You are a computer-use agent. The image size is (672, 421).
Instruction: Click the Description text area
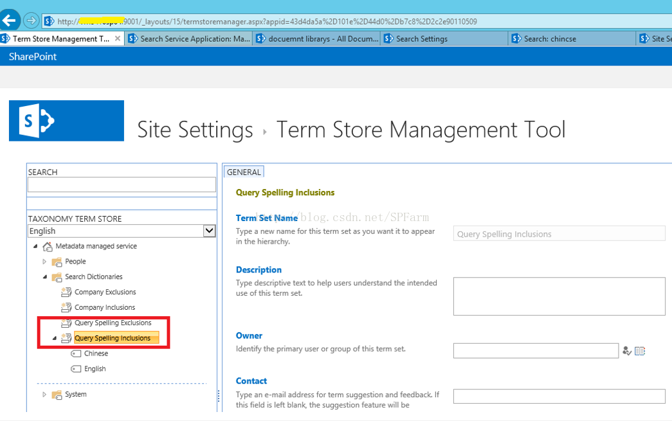559,296
